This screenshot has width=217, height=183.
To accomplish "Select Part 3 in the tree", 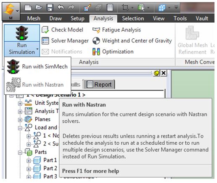I will [x=50, y=176].
